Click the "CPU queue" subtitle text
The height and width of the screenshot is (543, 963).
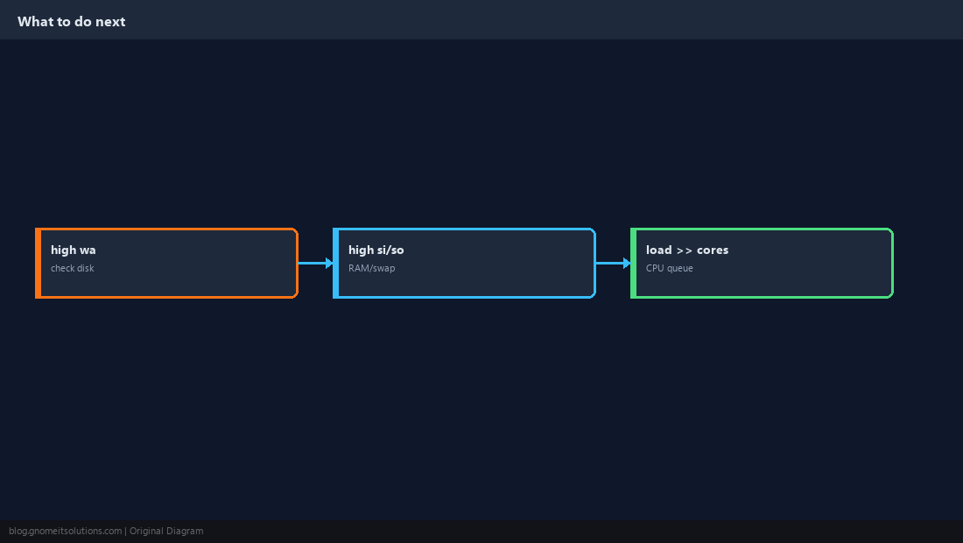pyautogui.click(x=670, y=268)
